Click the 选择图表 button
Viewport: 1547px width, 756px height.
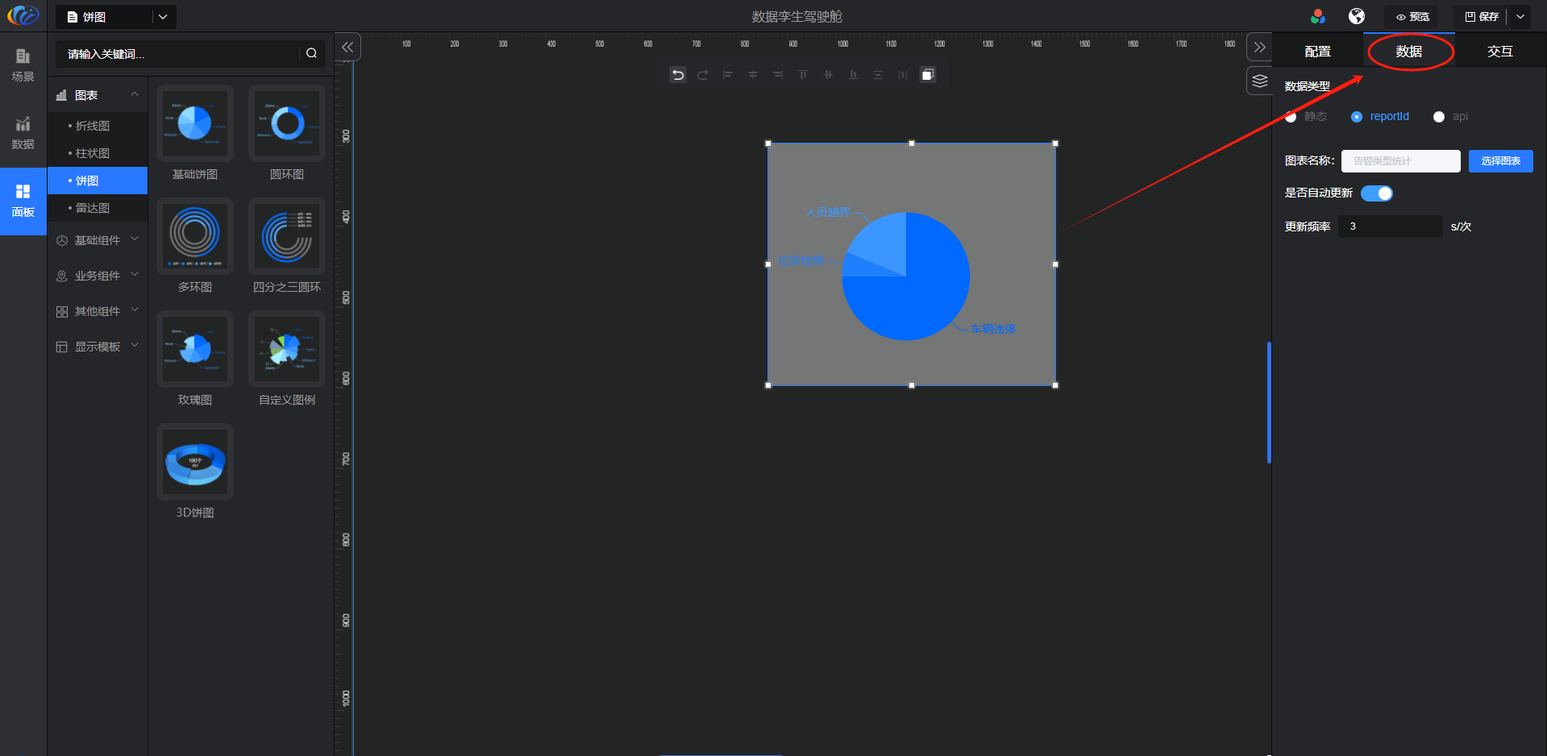[x=1500, y=161]
